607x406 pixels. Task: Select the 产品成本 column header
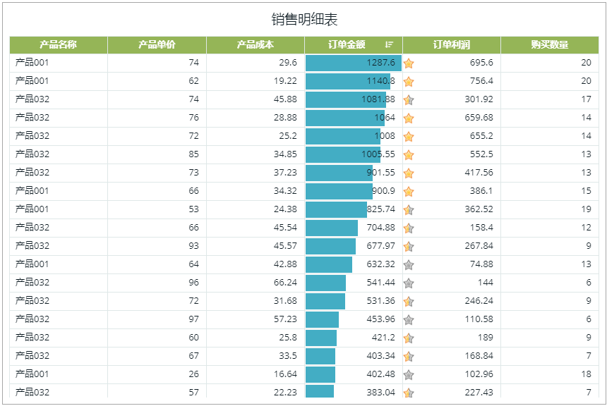pyautogui.click(x=256, y=45)
